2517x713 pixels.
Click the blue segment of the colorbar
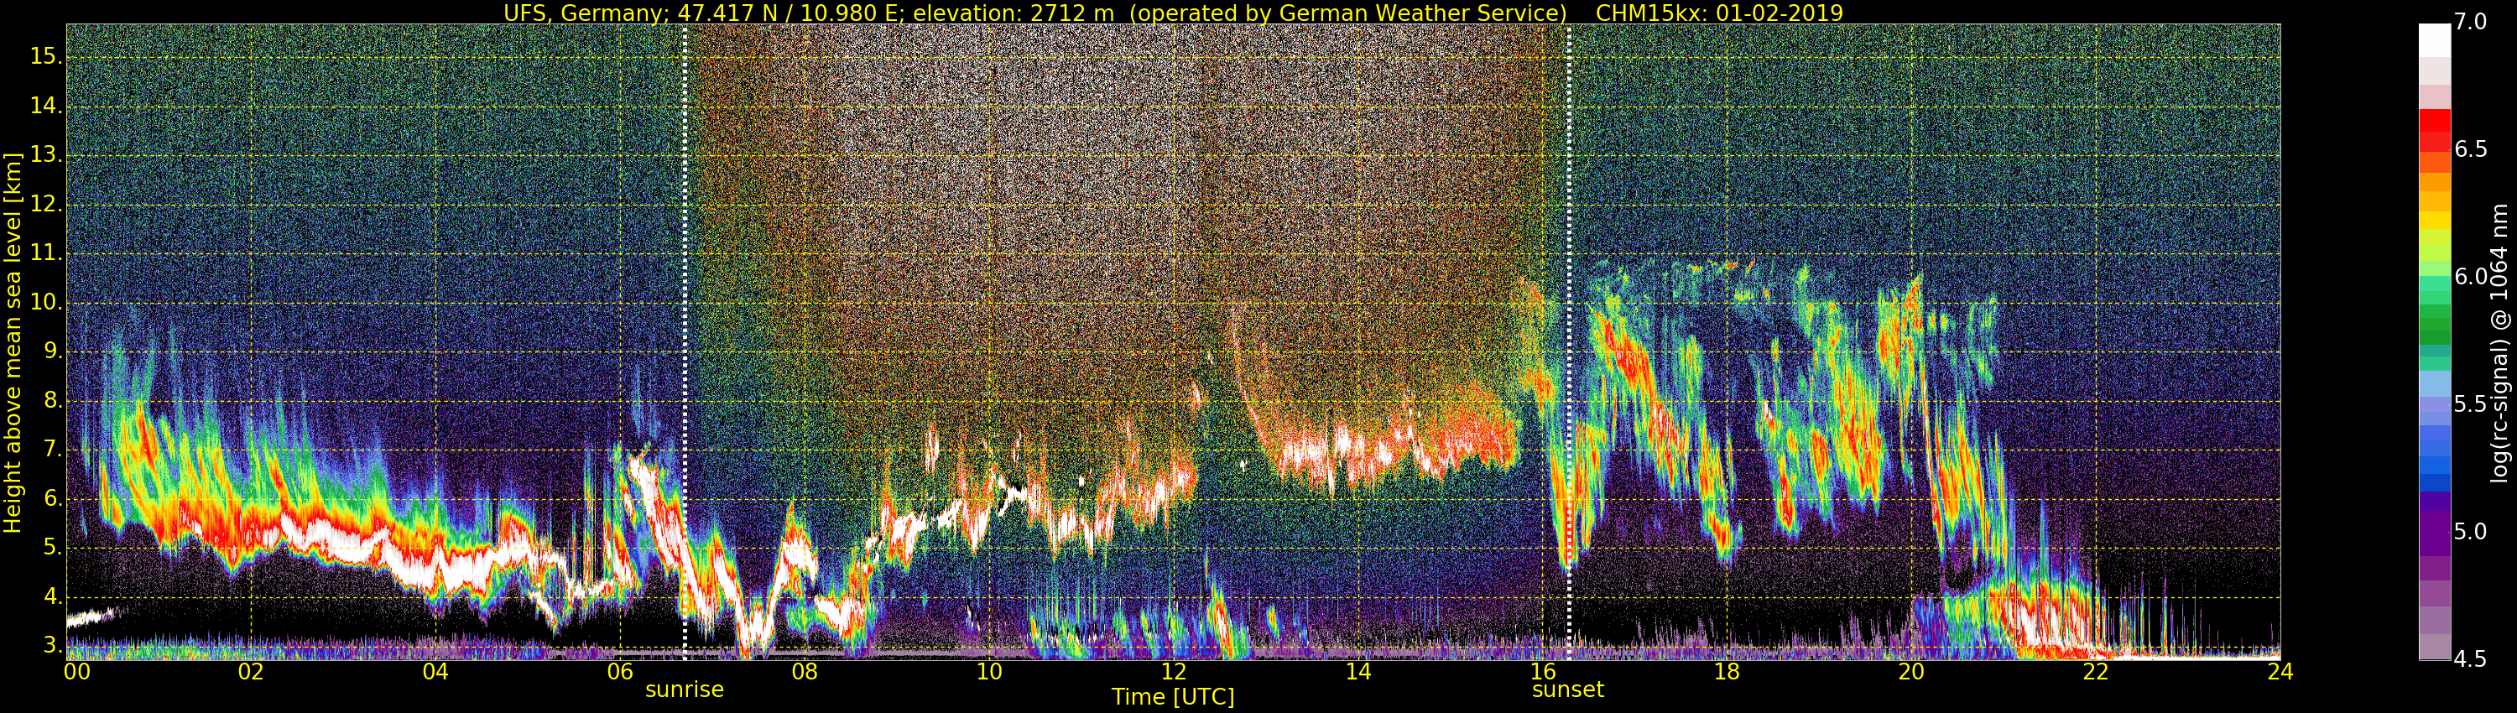click(2435, 464)
